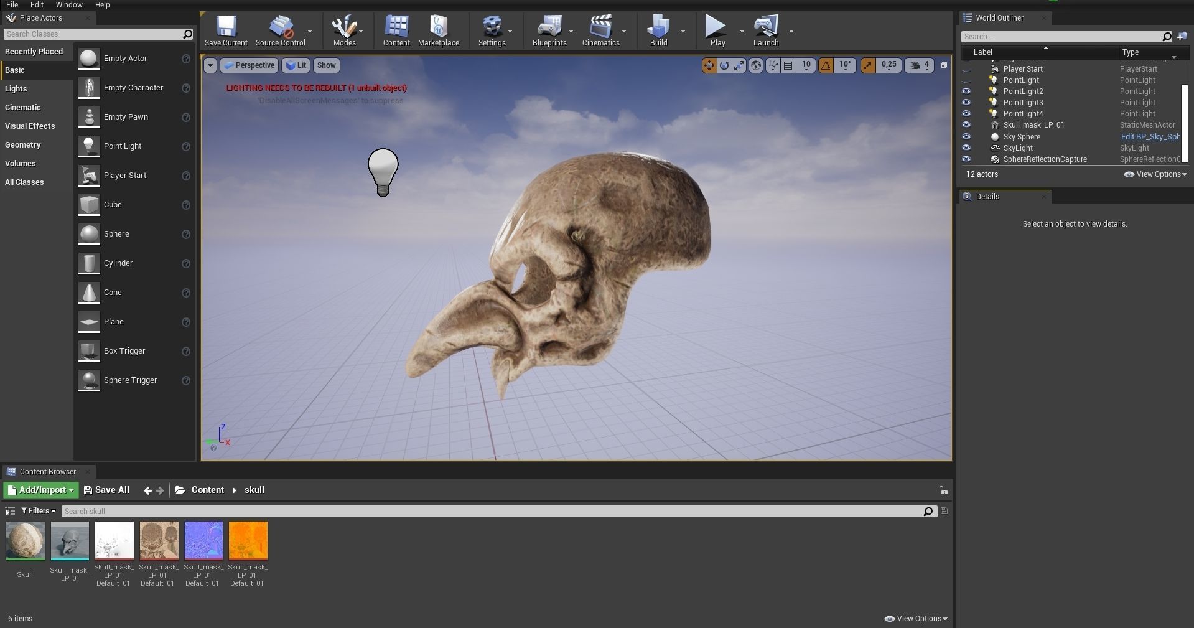Toggle grid snapping in viewport
This screenshot has height=628, width=1194.
(x=788, y=65)
